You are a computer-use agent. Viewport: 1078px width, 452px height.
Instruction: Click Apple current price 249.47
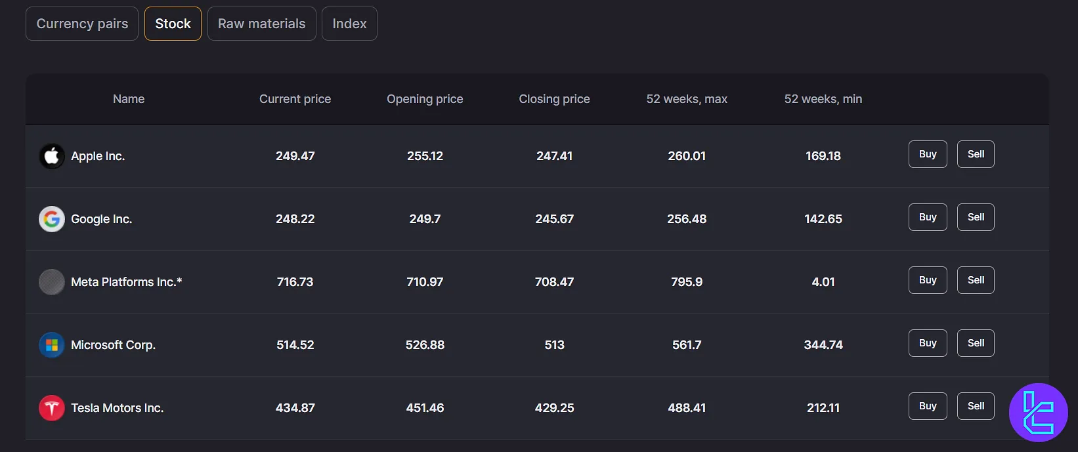(295, 156)
